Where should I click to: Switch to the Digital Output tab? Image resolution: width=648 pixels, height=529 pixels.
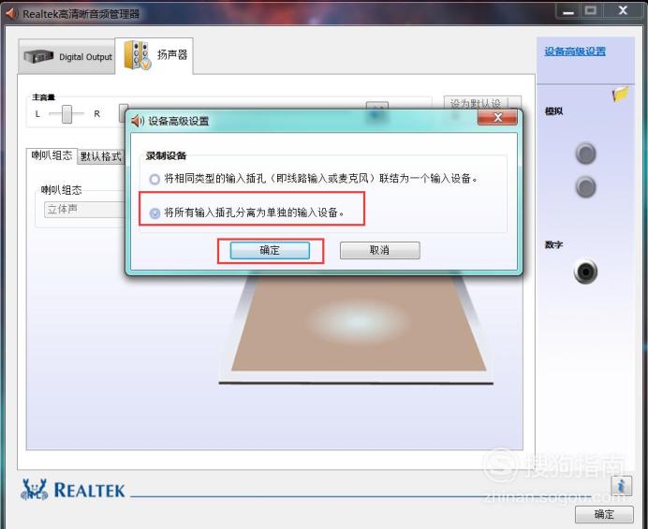[66, 56]
